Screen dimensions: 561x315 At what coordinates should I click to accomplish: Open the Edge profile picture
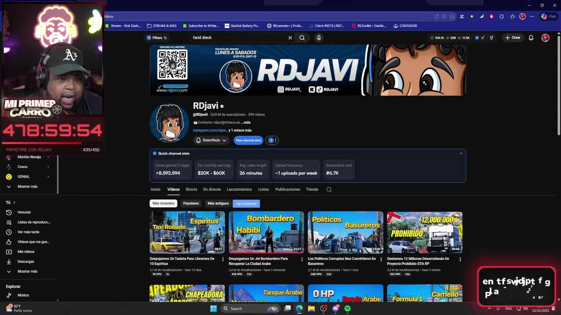click(x=522, y=17)
